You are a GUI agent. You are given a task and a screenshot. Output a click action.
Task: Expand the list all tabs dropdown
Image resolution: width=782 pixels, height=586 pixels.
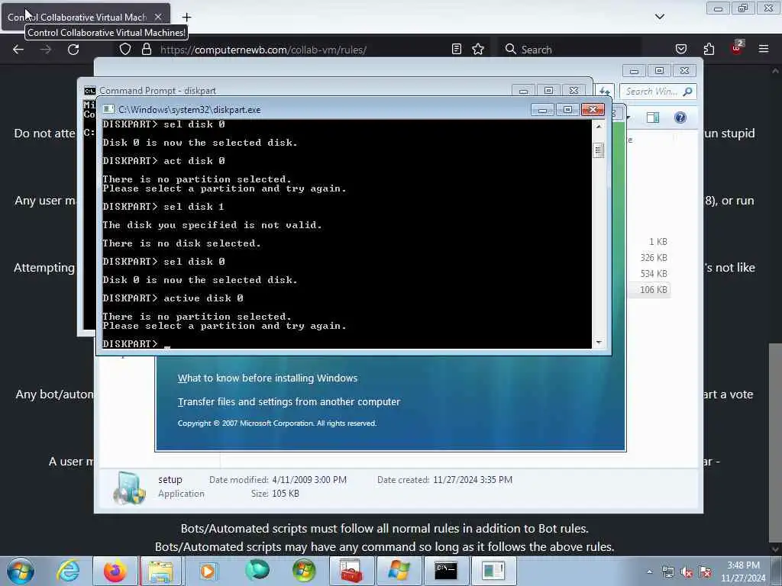[x=659, y=17]
